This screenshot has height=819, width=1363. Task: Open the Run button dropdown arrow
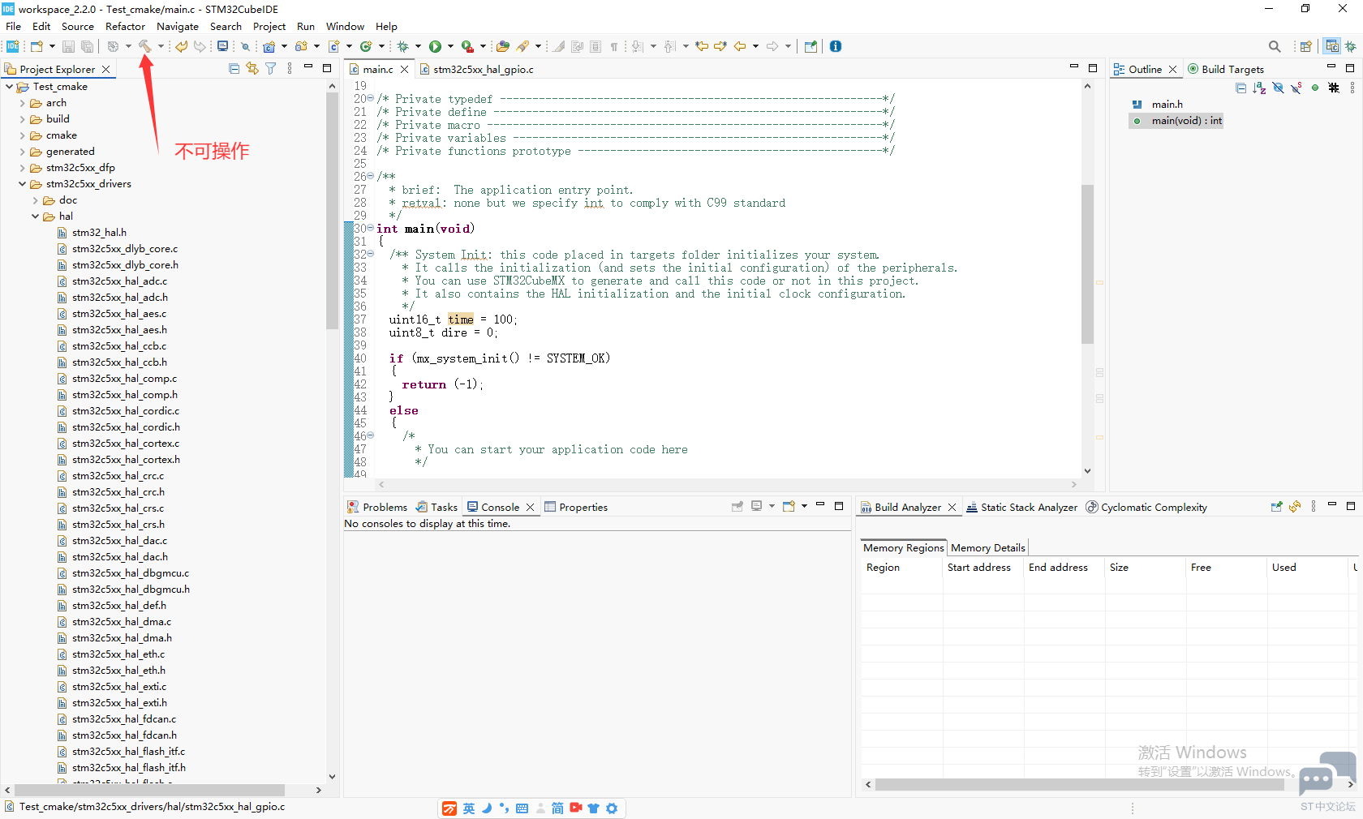[450, 46]
